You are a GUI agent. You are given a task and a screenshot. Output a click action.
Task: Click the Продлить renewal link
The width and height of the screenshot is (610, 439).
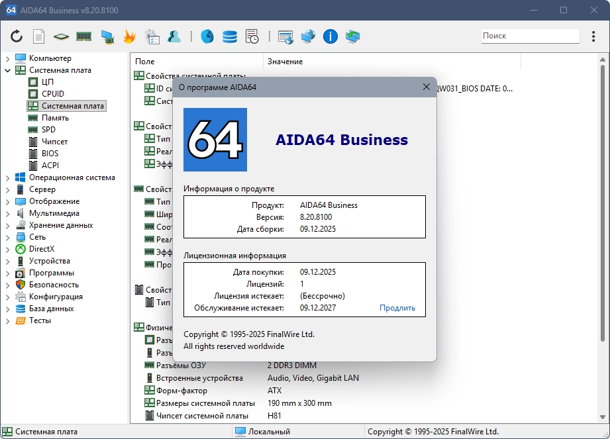[x=397, y=308]
